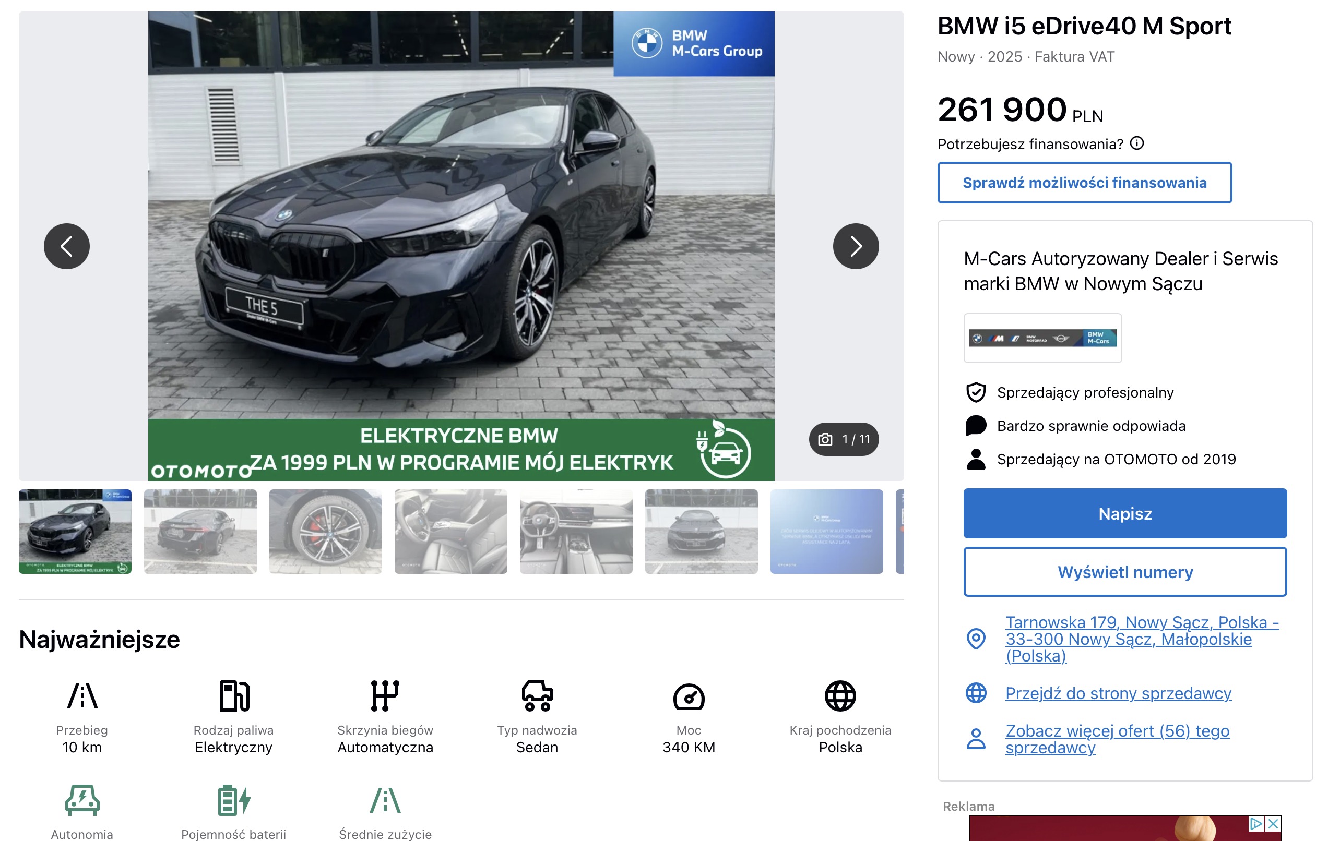Viewport: 1328px width, 841px height.
Task: Open the Tarnowska 179 Nowy Sącz address link
Action: click(x=1142, y=639)
